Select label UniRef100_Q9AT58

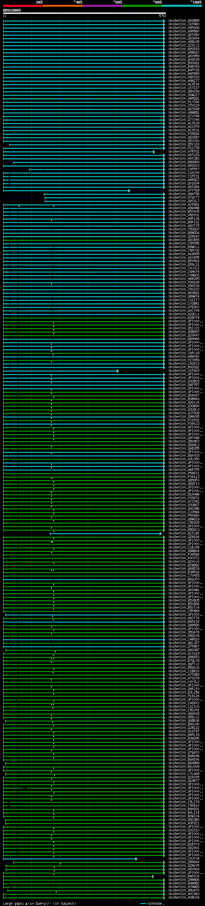(x=184, y=194)
